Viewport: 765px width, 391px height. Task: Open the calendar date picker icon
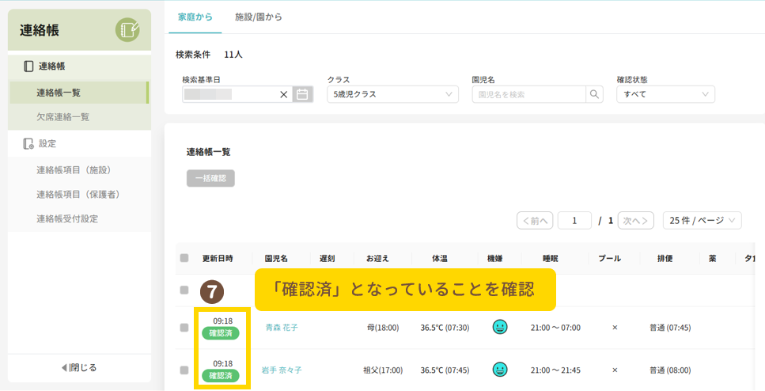coord(302,94)
